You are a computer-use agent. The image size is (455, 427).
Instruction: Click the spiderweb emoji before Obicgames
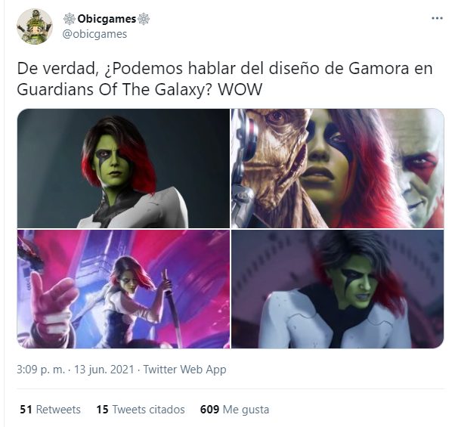pyautogui.click(x=70, y=19)
